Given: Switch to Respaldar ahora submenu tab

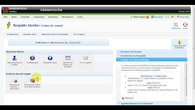Looking at the screenshot, I should [30, 34].
